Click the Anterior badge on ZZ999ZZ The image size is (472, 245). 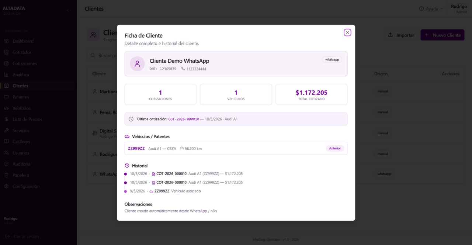[335, 148]
